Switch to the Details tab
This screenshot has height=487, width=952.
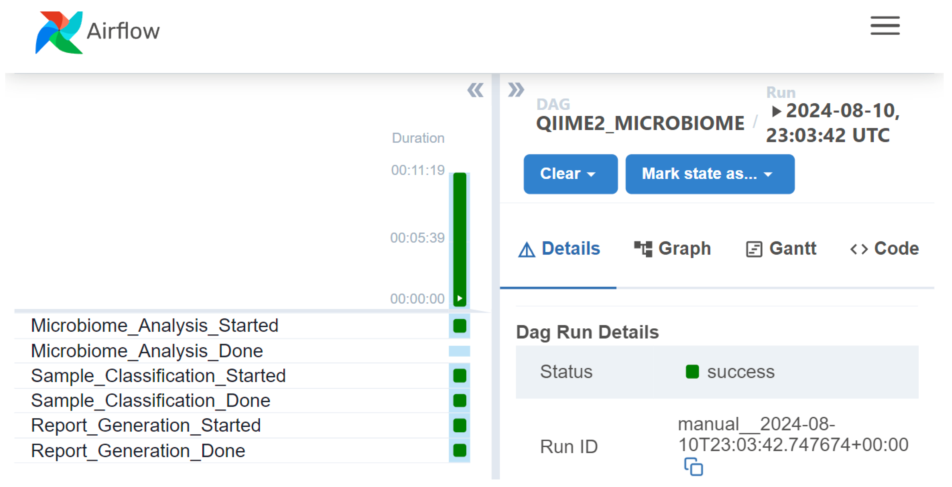point(559,249)
